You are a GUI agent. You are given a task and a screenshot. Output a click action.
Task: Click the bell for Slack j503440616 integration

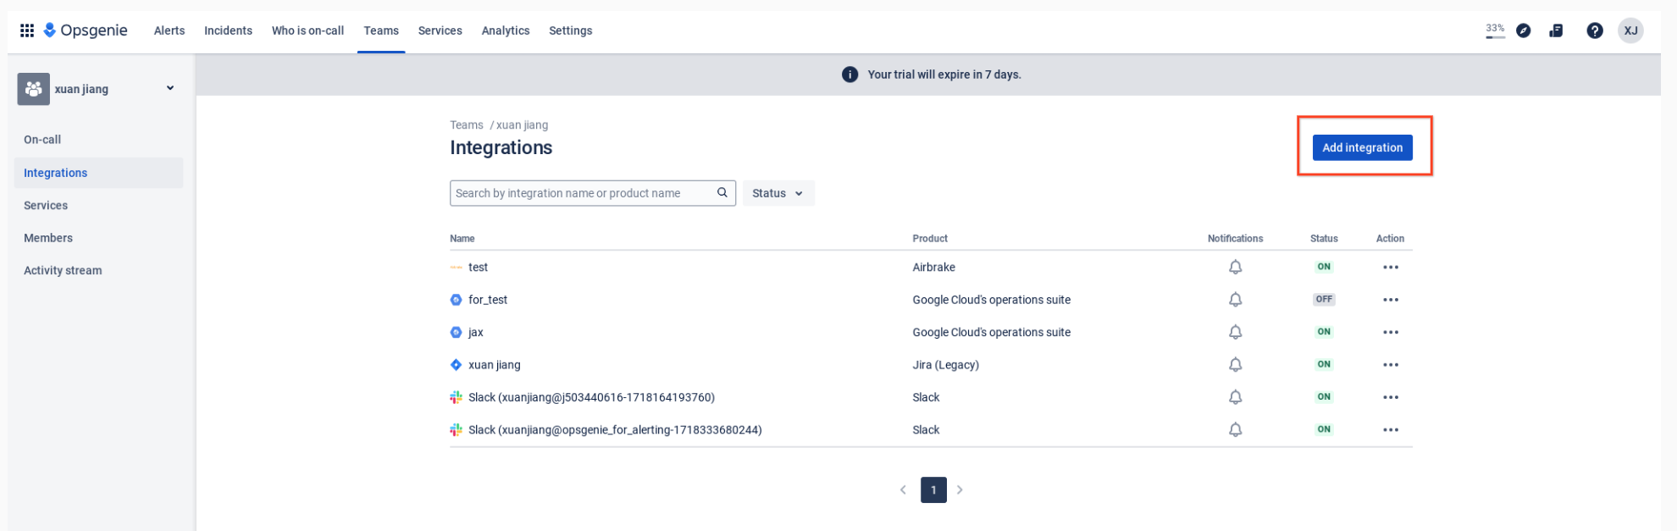[x=1235, y=397]
